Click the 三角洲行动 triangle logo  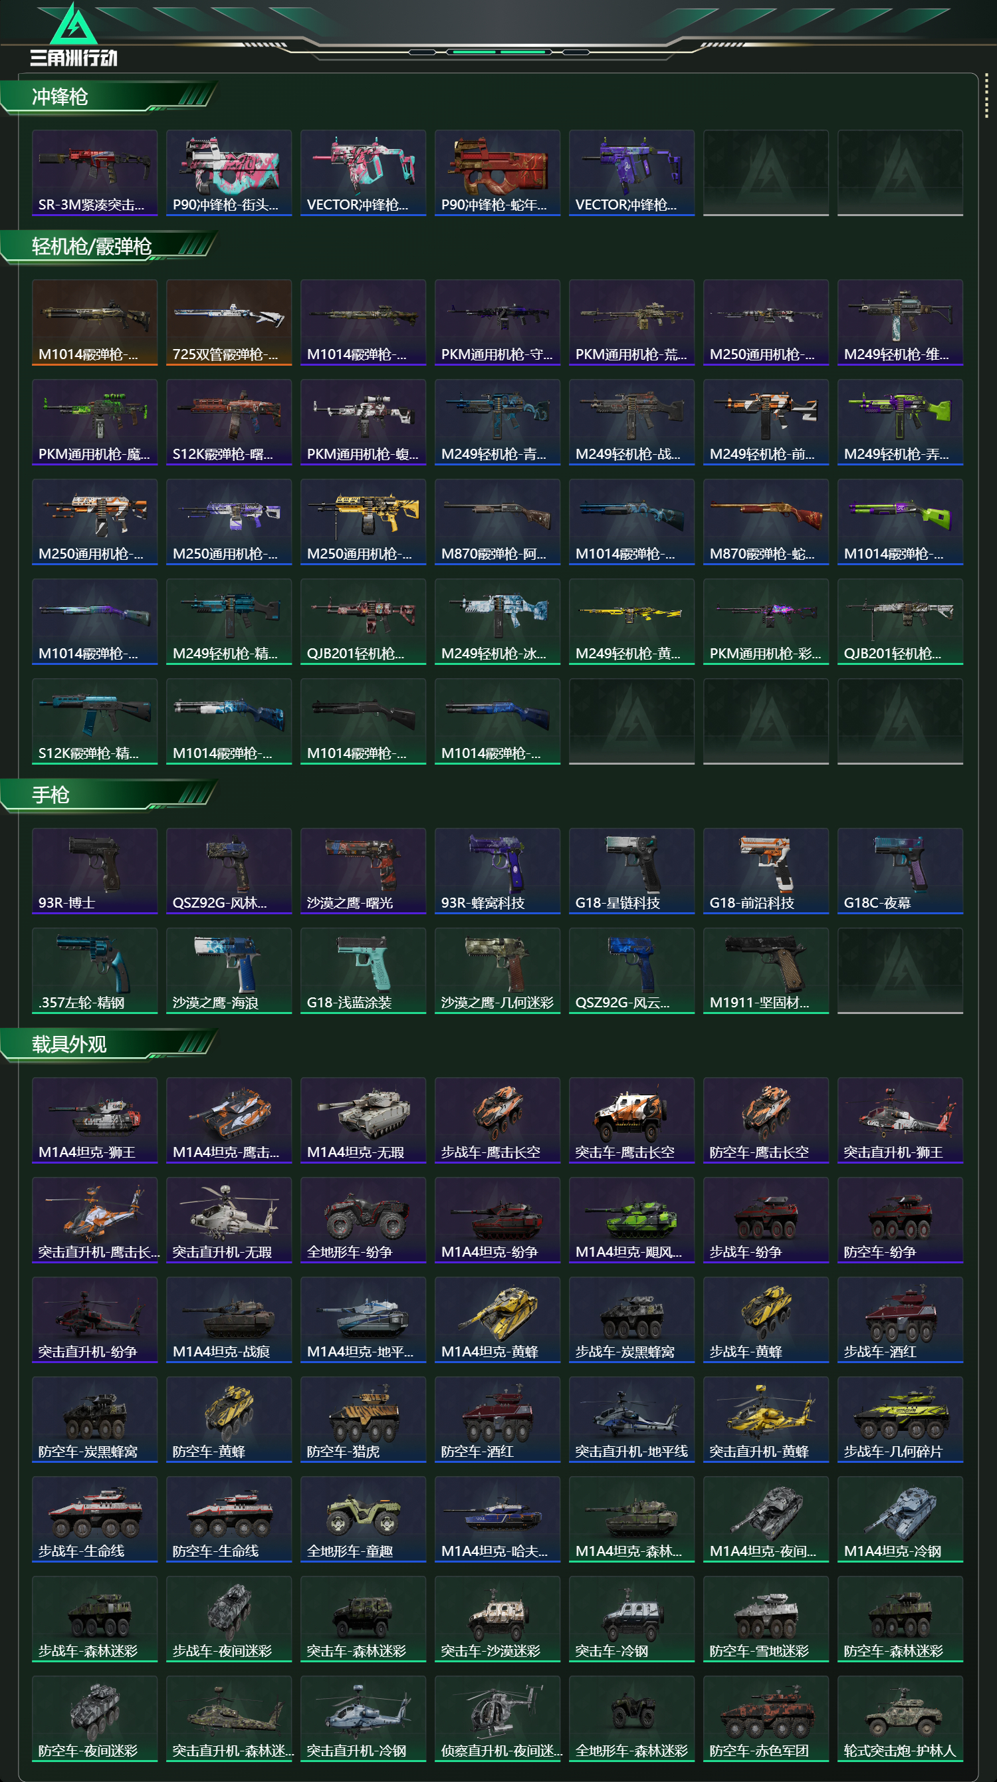[73, 25]
